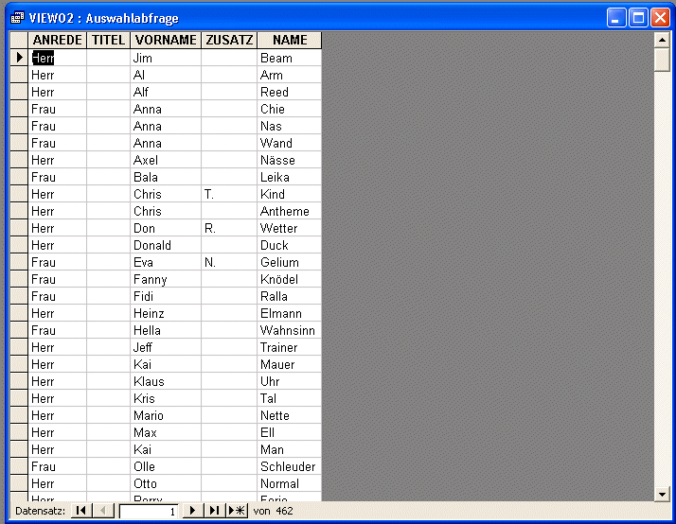This screenshot has width=676, height=524.
Task: Click the name cell 'Reed'
Action: [x=290, y=92]
